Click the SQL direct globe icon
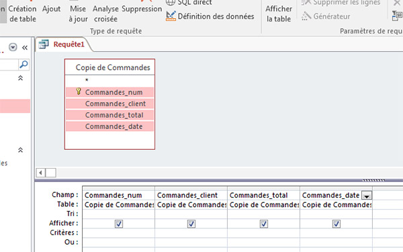This screenshot has height=252, width=403. (171, 3)
